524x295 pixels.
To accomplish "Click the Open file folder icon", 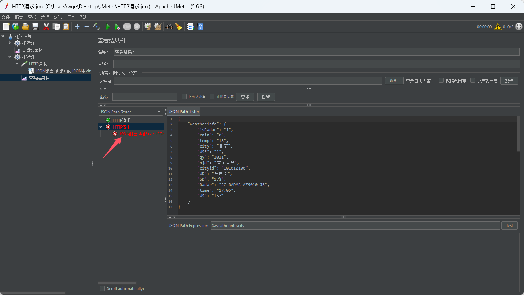I will 25,27.
